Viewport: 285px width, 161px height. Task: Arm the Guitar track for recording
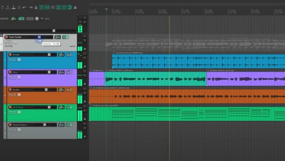coord(10,90)
